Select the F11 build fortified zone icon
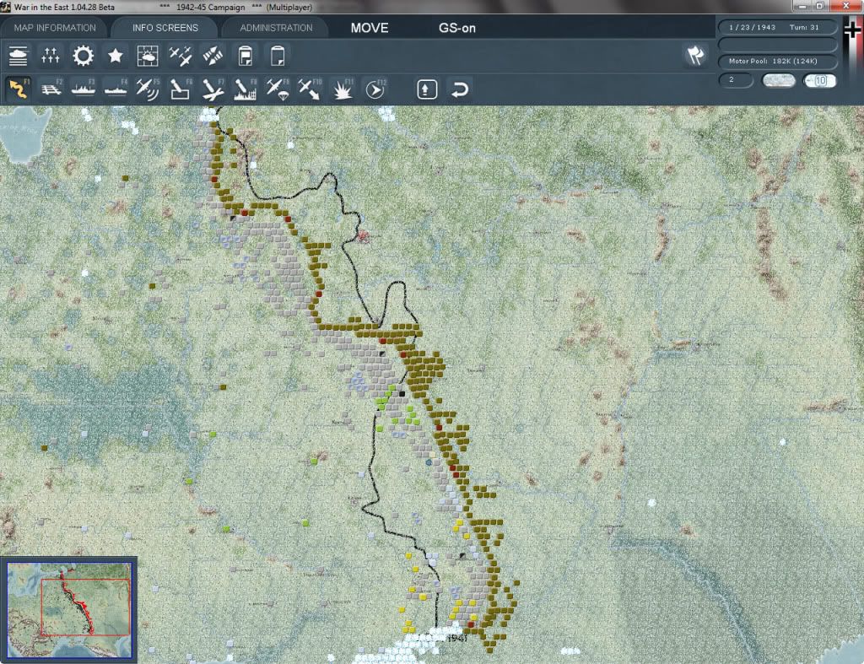This screenshot has width=864, height=664. (x=343, y=89)
